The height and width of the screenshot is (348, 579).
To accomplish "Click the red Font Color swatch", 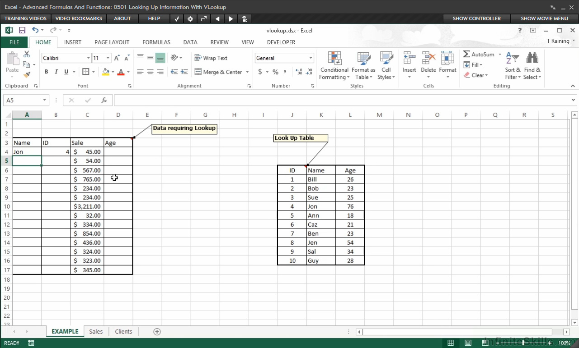I will 121,72.
